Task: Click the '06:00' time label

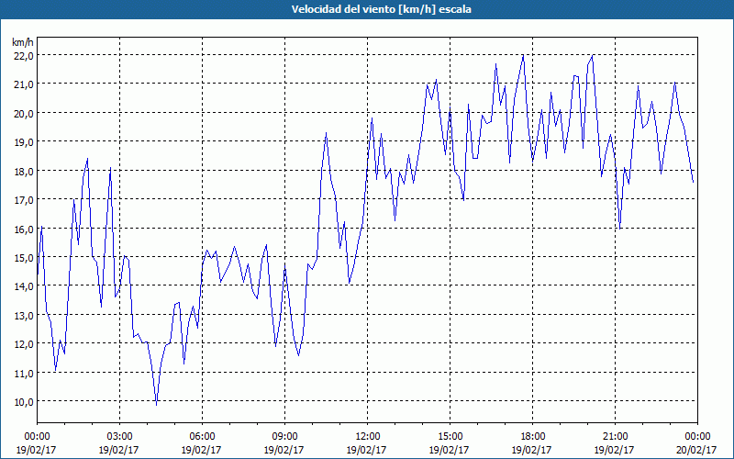Action: 202,437
